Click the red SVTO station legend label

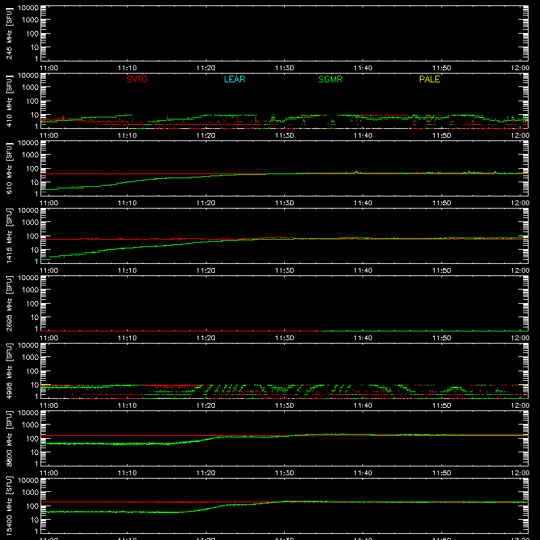pos(137,79)
